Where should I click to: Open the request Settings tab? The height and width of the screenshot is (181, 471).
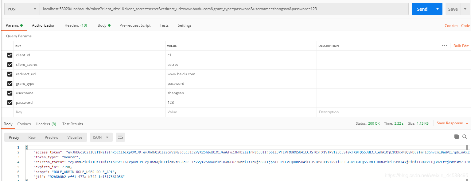click(x=185, y=25)
